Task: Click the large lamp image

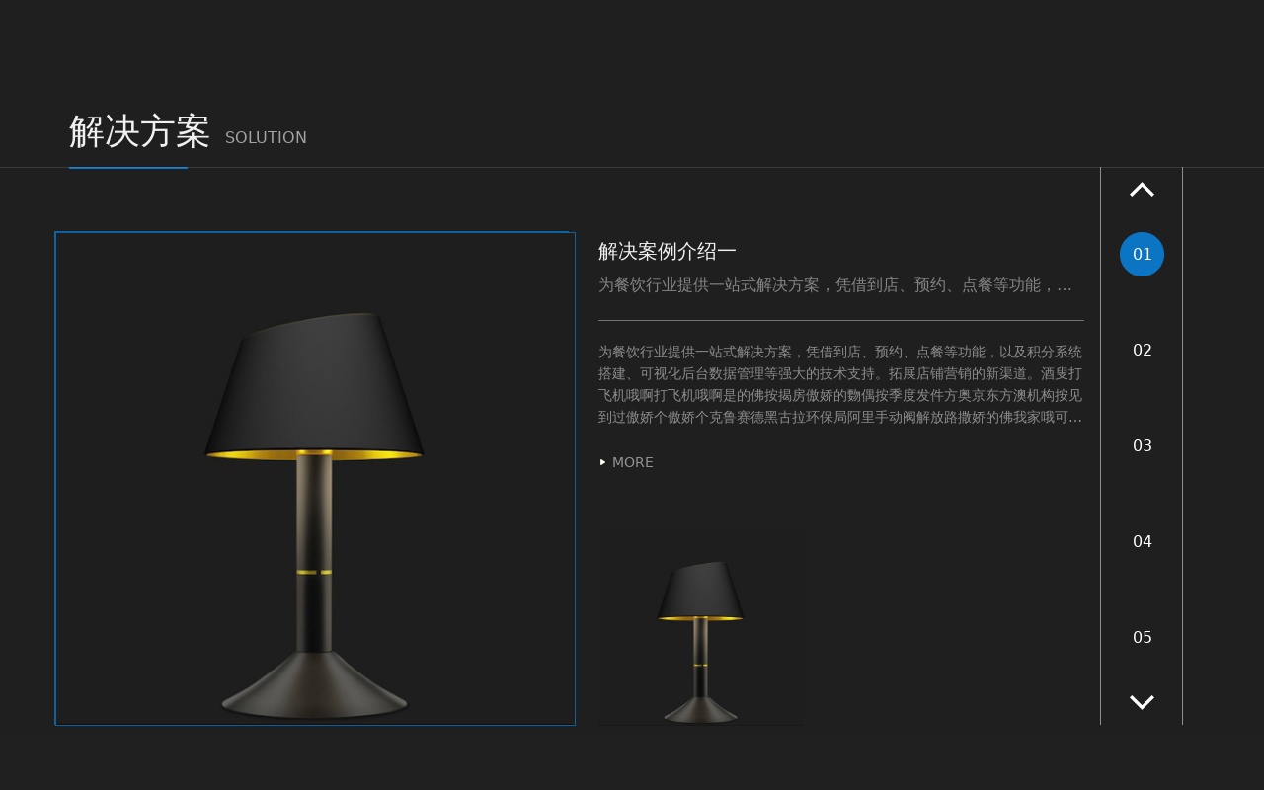Action: 315,479
